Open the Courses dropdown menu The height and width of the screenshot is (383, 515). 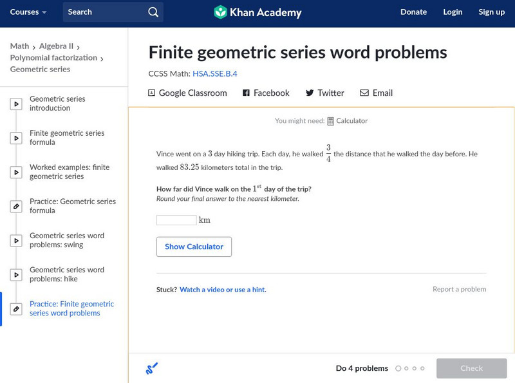[28, 12]
